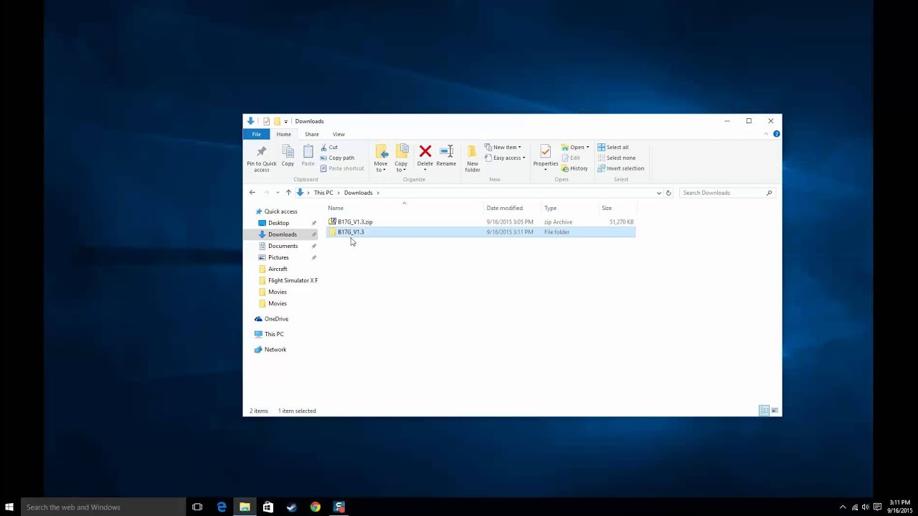Screen dimensions: 918x516
Task: Open the recent locations dropdown arrow
Action: [278, 193]
